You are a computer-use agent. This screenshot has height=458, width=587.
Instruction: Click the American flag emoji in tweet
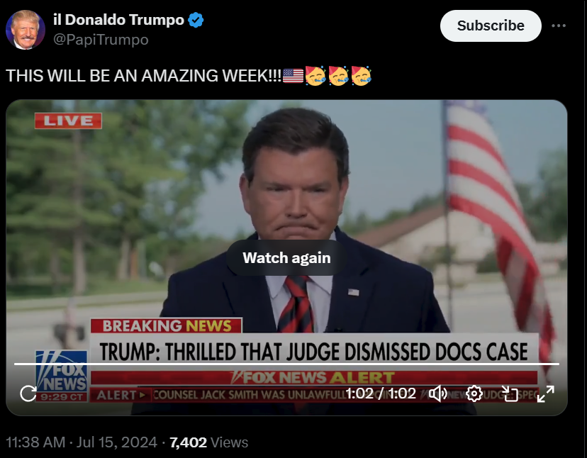pos(293,76)
